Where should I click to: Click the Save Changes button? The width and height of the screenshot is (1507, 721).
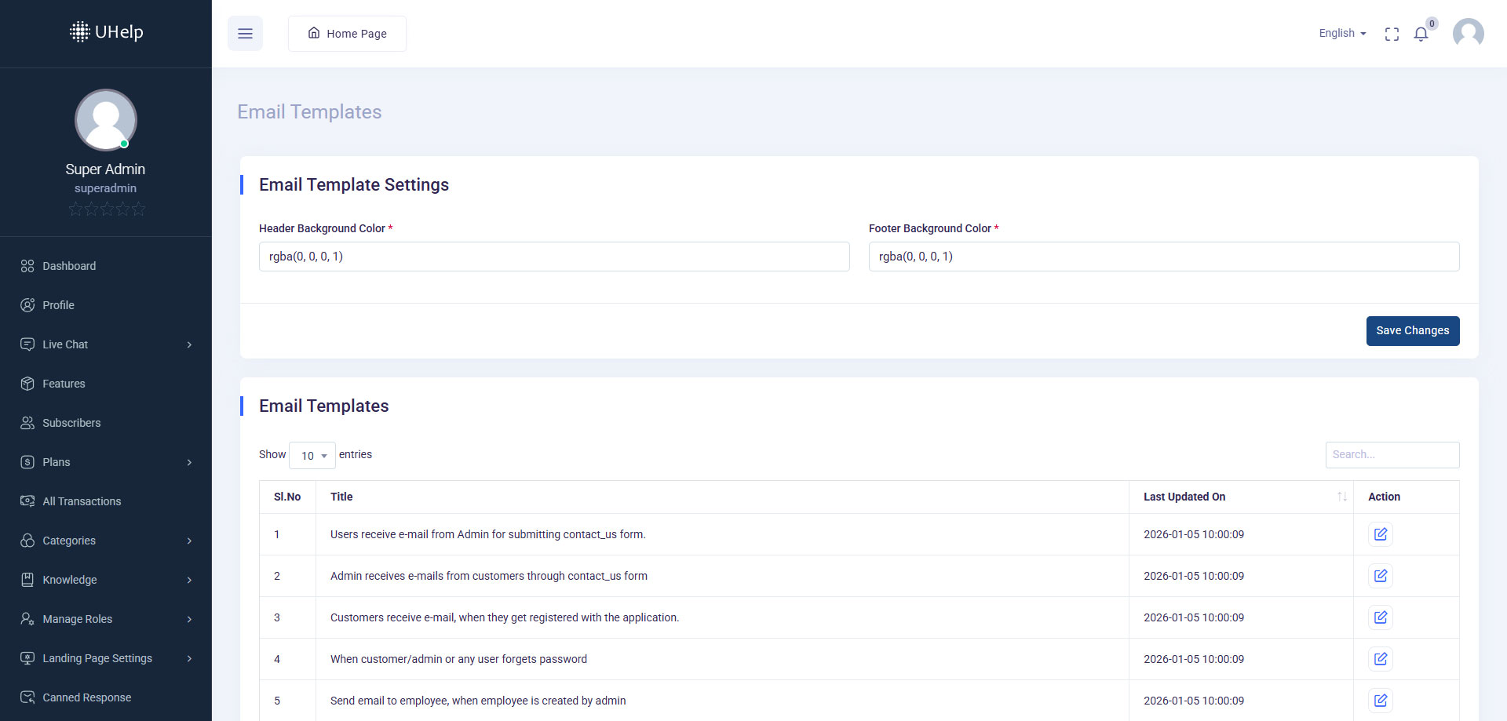(x=1412, y=331)
